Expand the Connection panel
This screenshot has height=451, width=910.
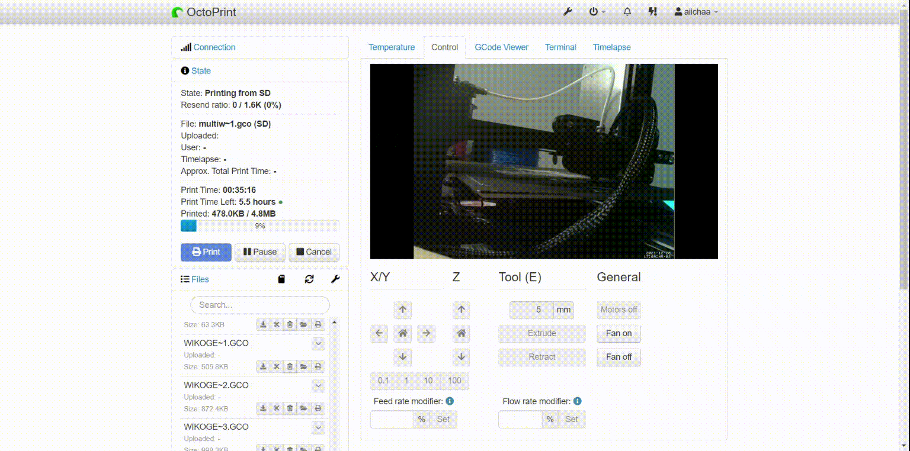coord(214,47)
